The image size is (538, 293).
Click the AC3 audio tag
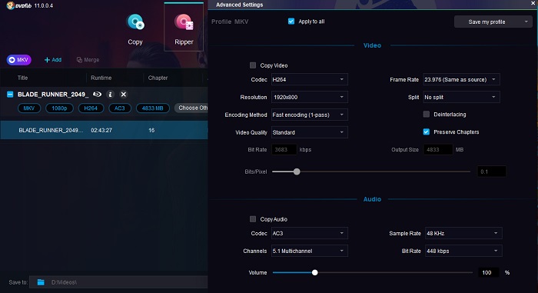(x=120, y=108)
